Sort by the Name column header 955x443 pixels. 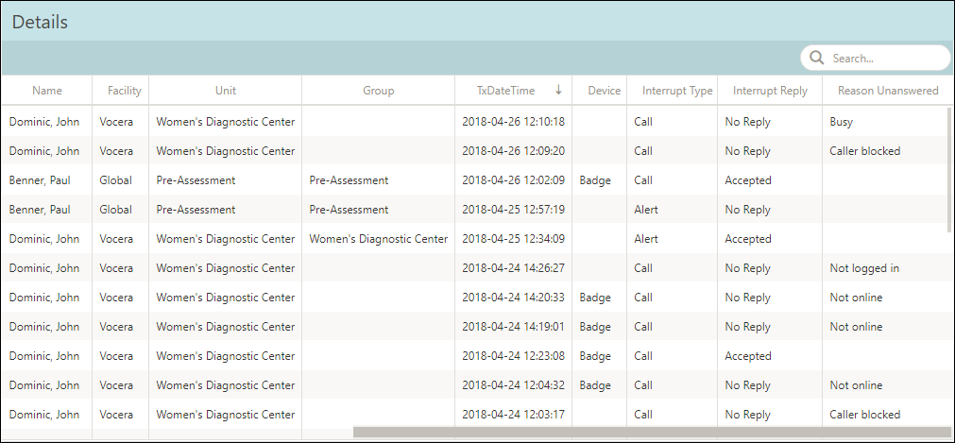click(47, 90)
